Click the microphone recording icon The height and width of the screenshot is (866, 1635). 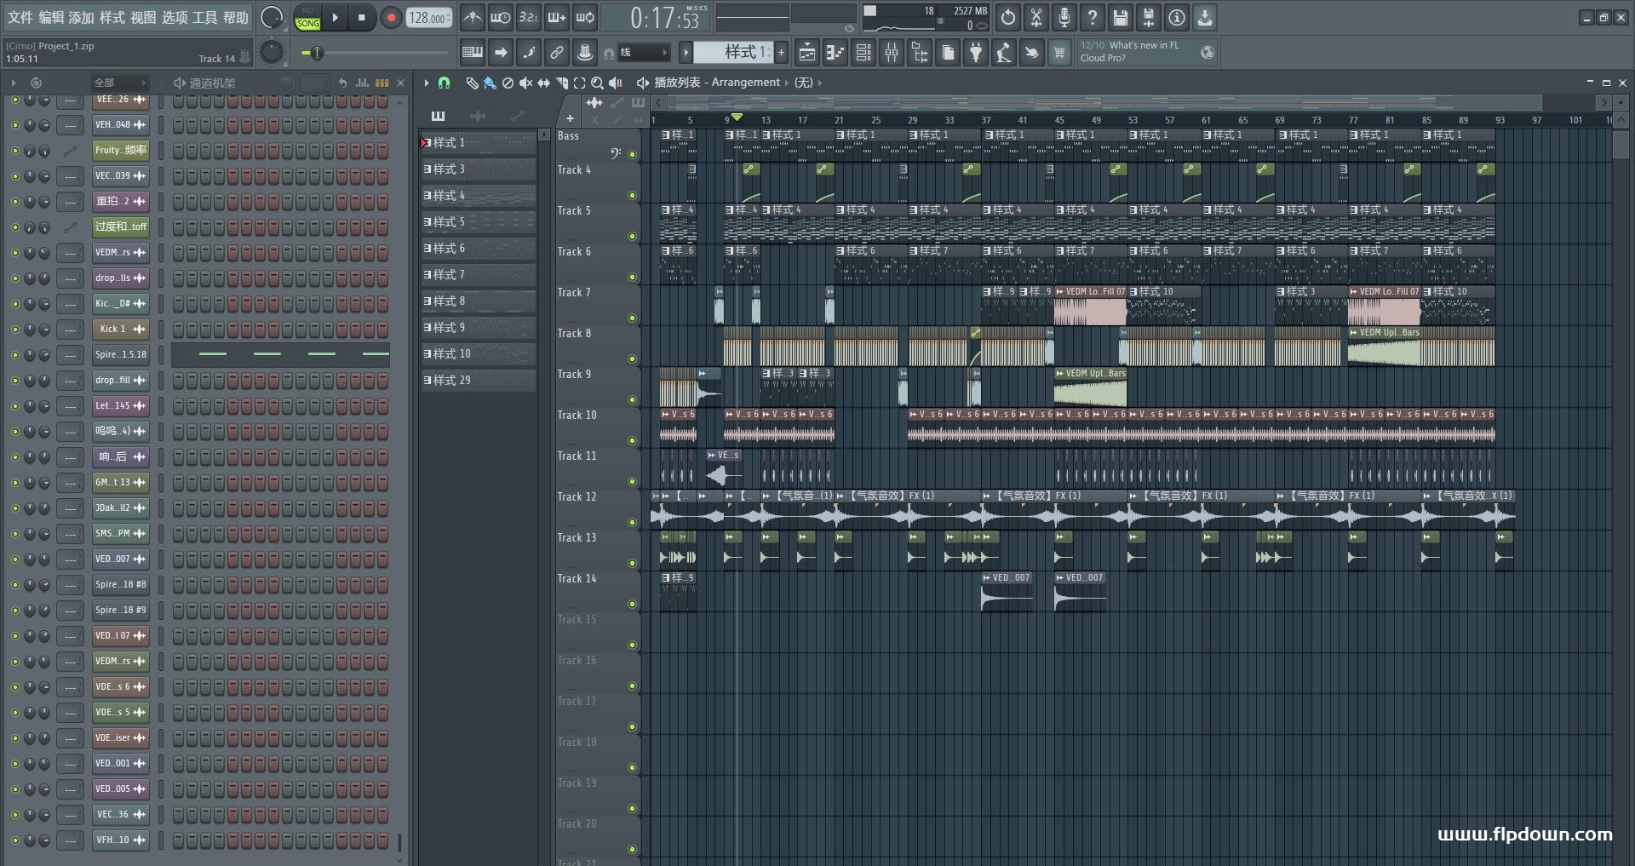[1064, 17]
